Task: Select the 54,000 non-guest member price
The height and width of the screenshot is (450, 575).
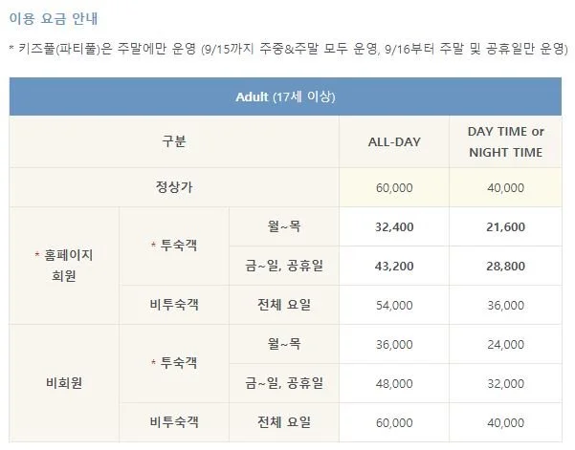Action: (x=394, y=305)
